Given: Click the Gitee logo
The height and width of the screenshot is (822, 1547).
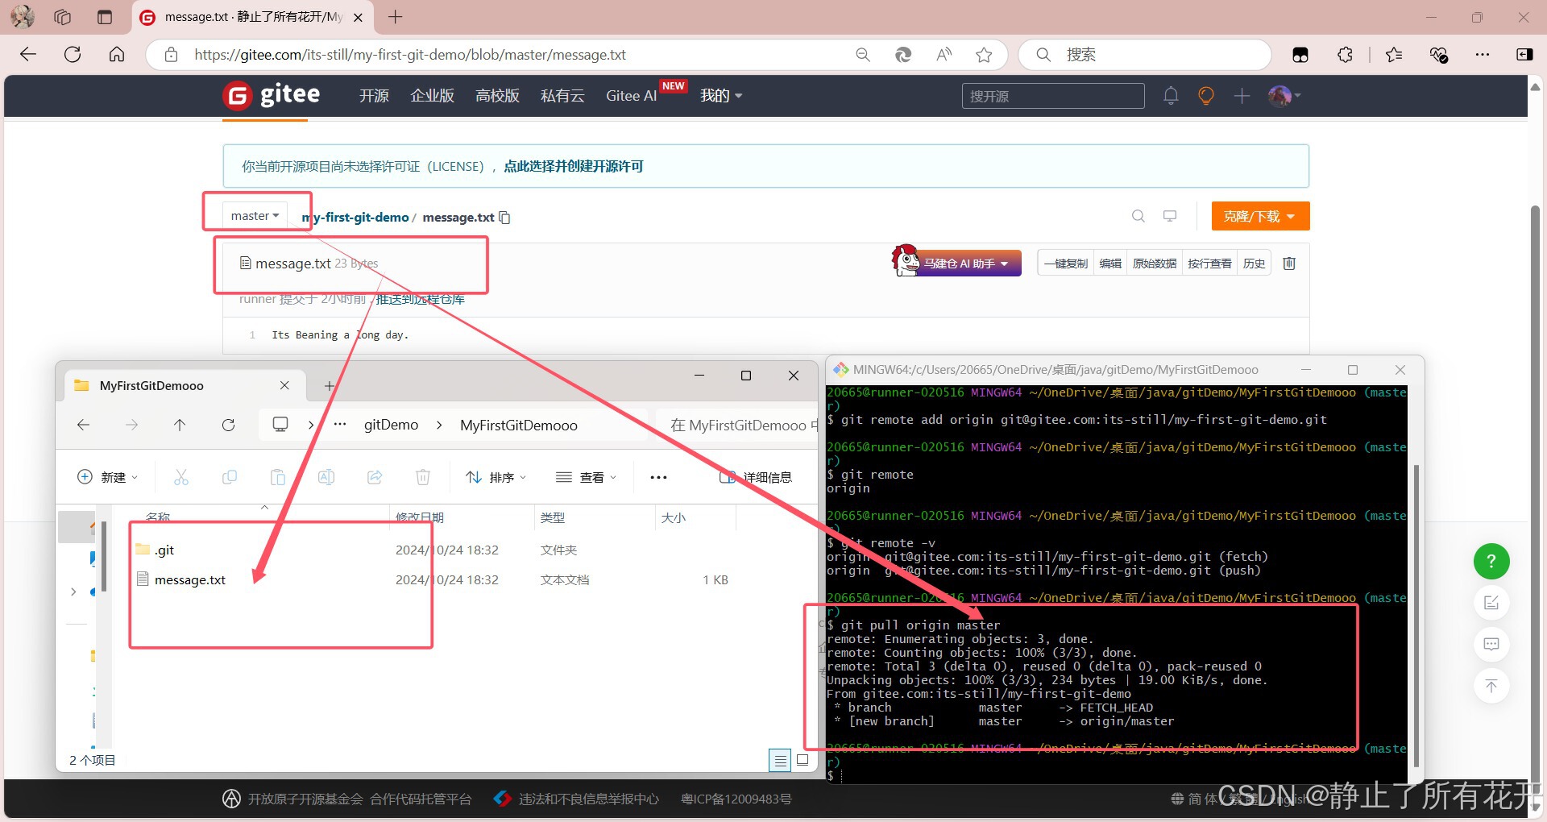Looking at the screenshot, I should click(272, 95).
